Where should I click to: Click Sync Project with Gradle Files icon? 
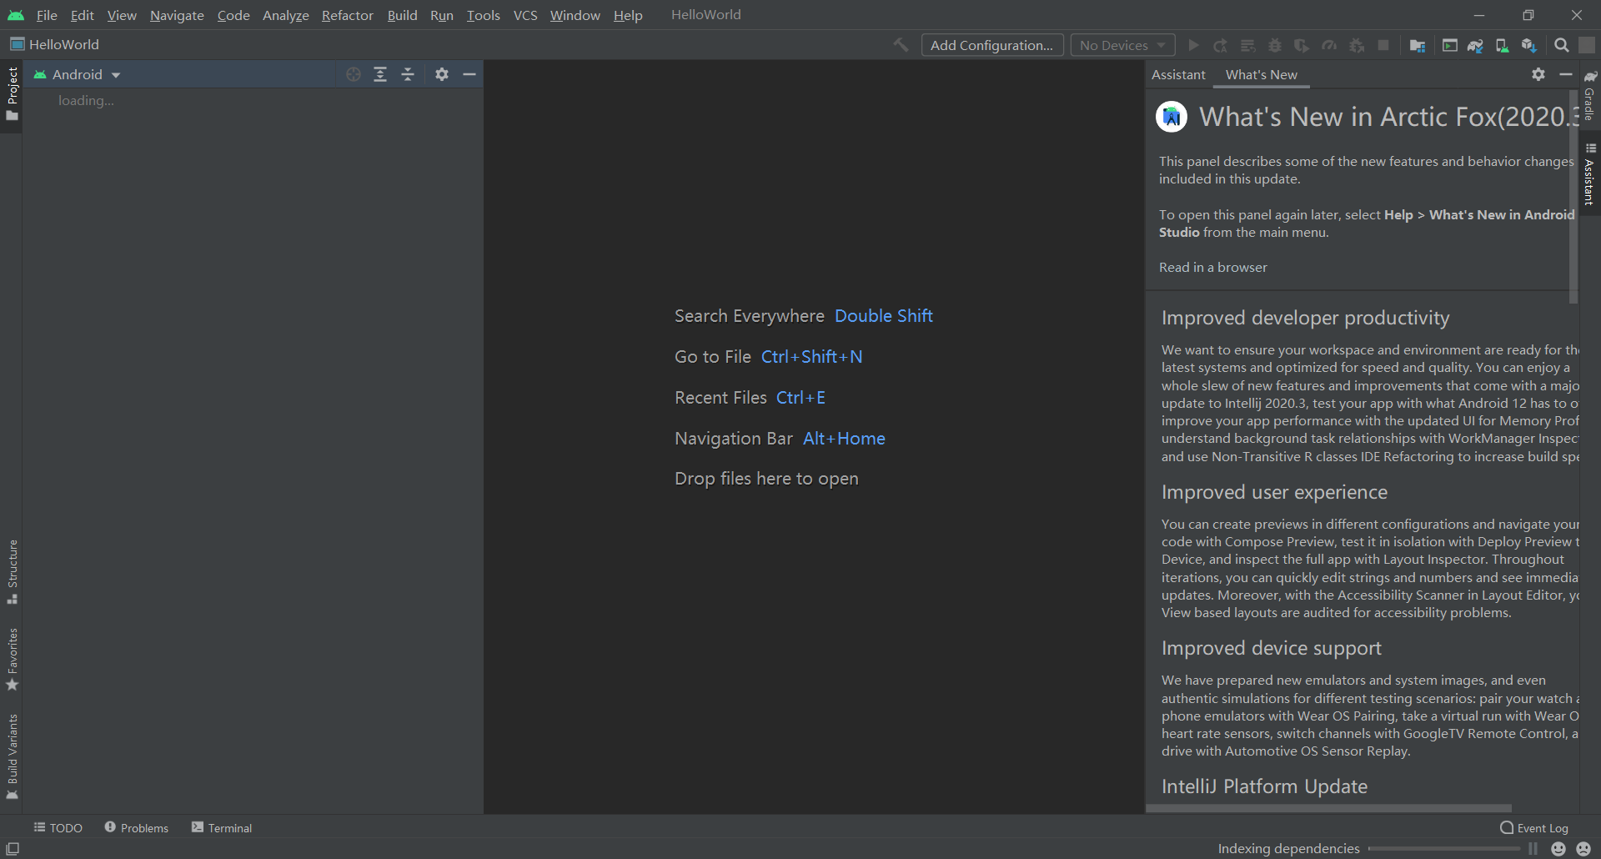pos(1475,45)
